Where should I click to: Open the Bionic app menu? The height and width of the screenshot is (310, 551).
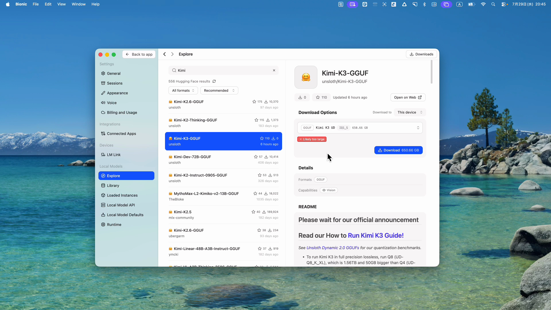21,4
